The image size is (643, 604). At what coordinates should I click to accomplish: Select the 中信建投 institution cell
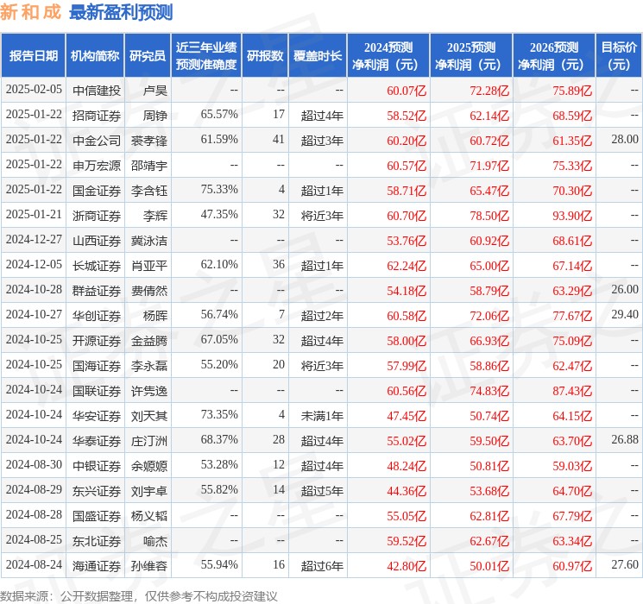pos(97,91)
